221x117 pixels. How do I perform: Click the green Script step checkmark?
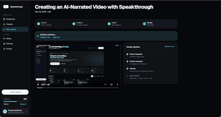tap(109, 24)
